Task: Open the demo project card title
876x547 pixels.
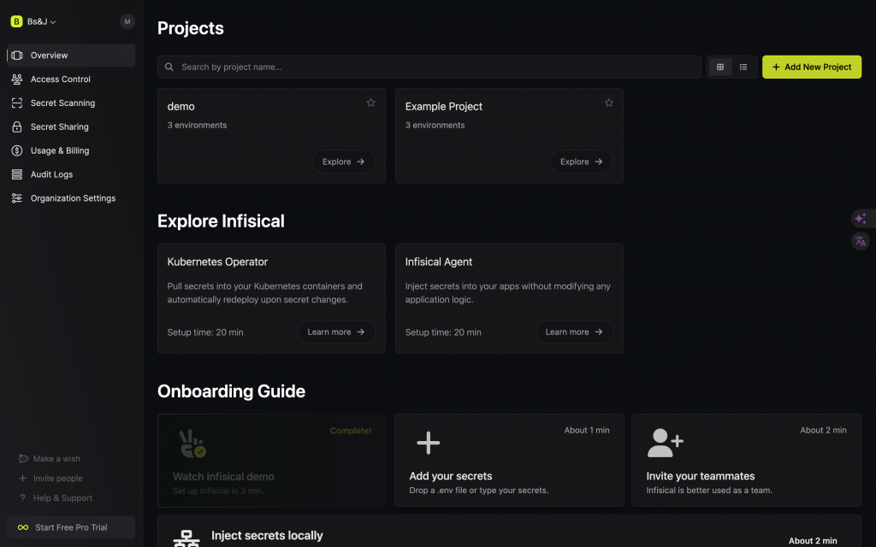Action: [181, 107]
